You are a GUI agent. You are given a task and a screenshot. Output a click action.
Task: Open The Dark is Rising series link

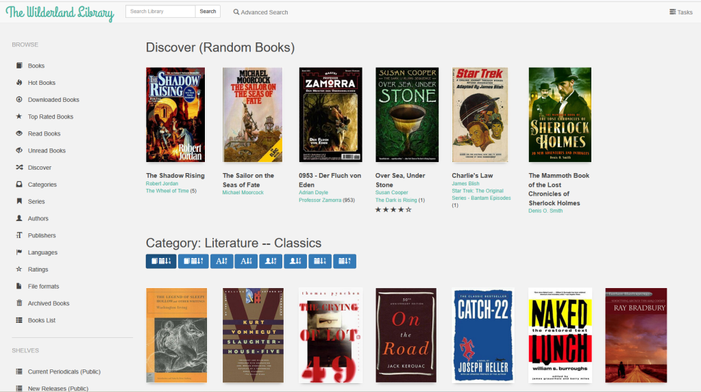396,200
